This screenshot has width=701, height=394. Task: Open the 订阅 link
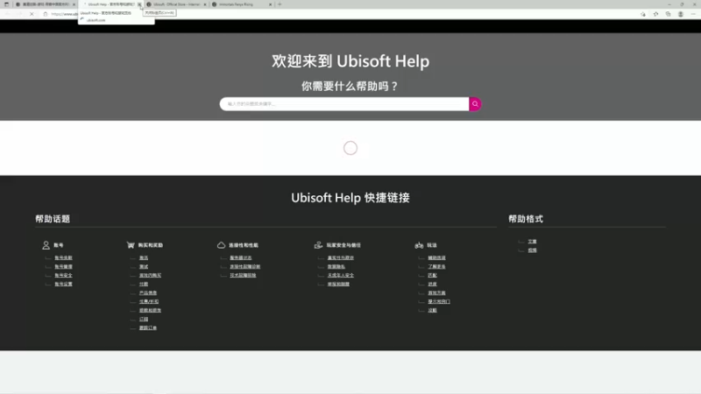144,319
